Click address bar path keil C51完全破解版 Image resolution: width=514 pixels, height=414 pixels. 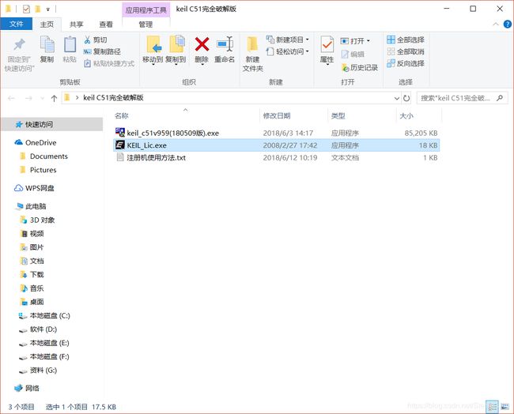[113, 98]
